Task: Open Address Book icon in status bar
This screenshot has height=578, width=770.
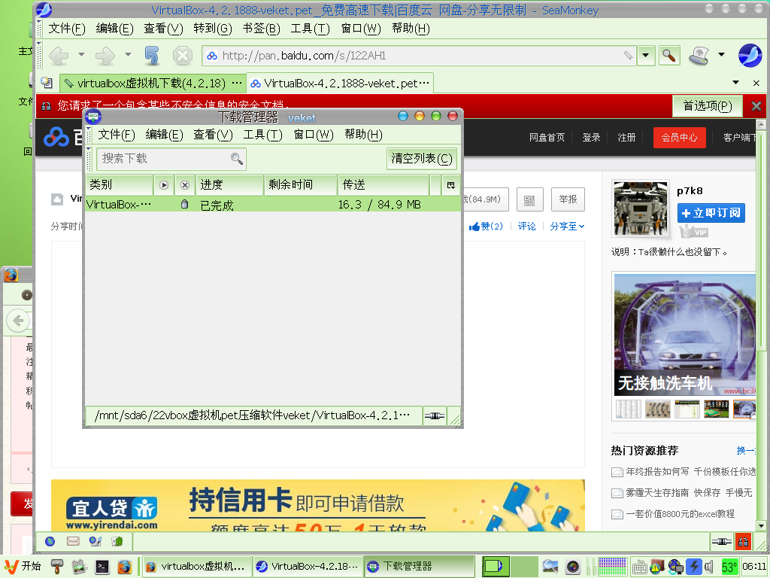Action: (117, 542)
